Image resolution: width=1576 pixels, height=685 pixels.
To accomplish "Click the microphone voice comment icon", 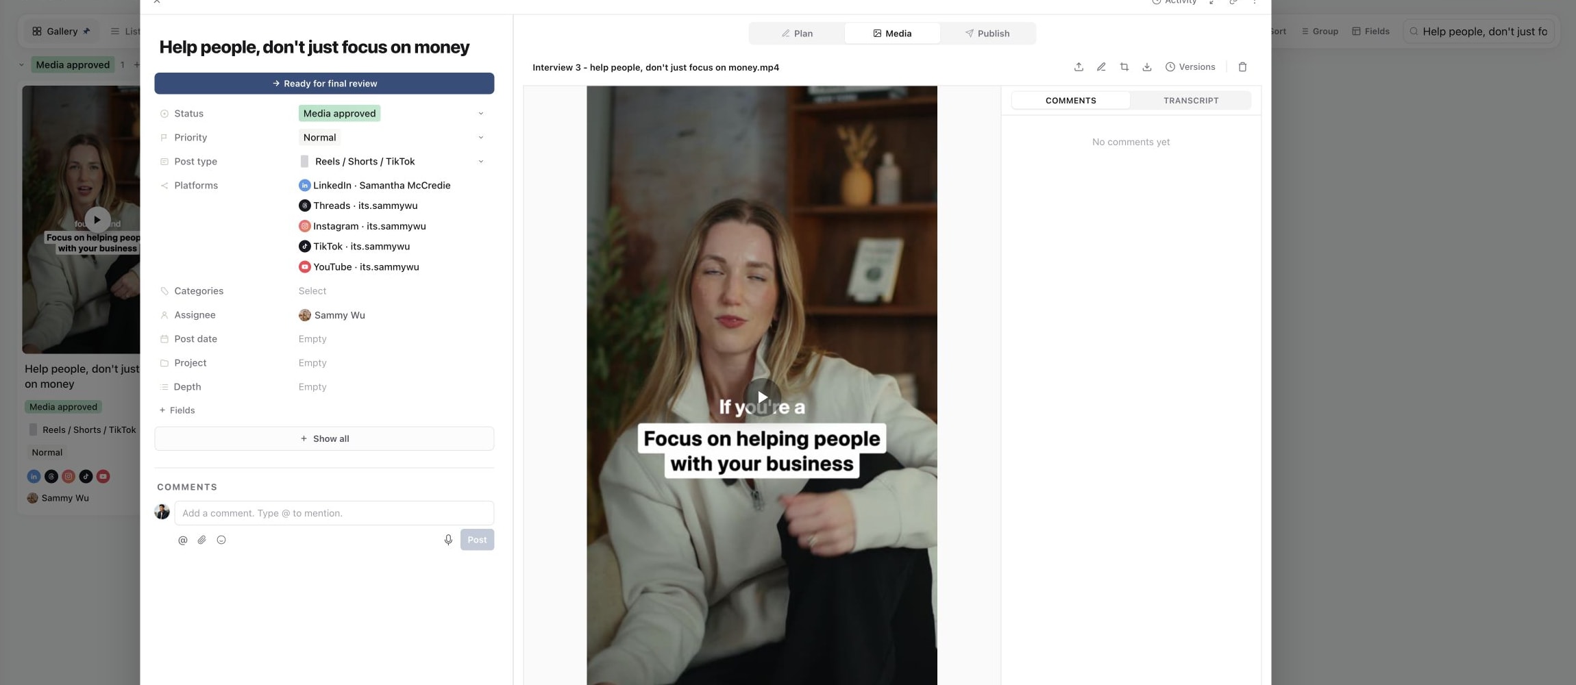I will (x=448, y=540).
